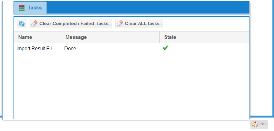
Task: Sort by the Name column header
Action: [x=25, y=37]
